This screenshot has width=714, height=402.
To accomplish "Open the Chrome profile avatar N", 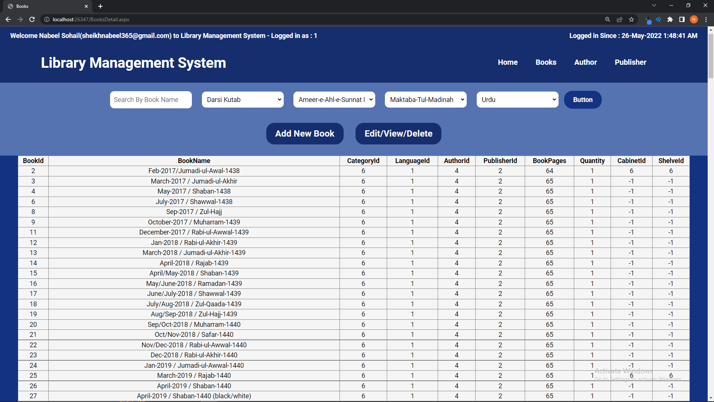I will [694, 19].
